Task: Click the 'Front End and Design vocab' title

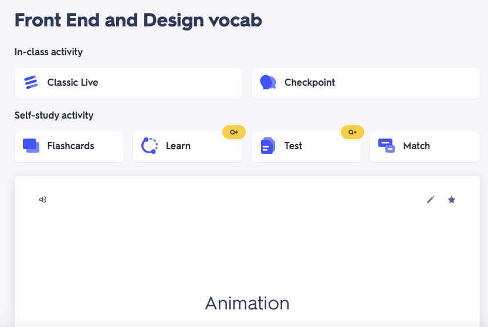Action: pos(138,20)
